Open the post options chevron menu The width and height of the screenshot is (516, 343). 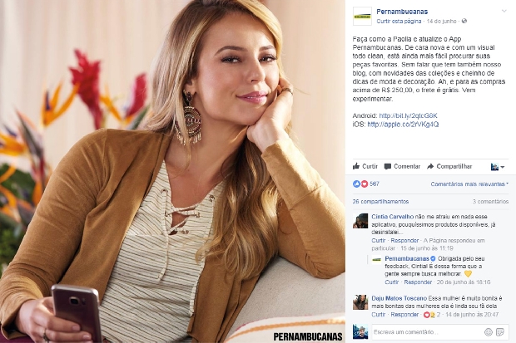504,11
